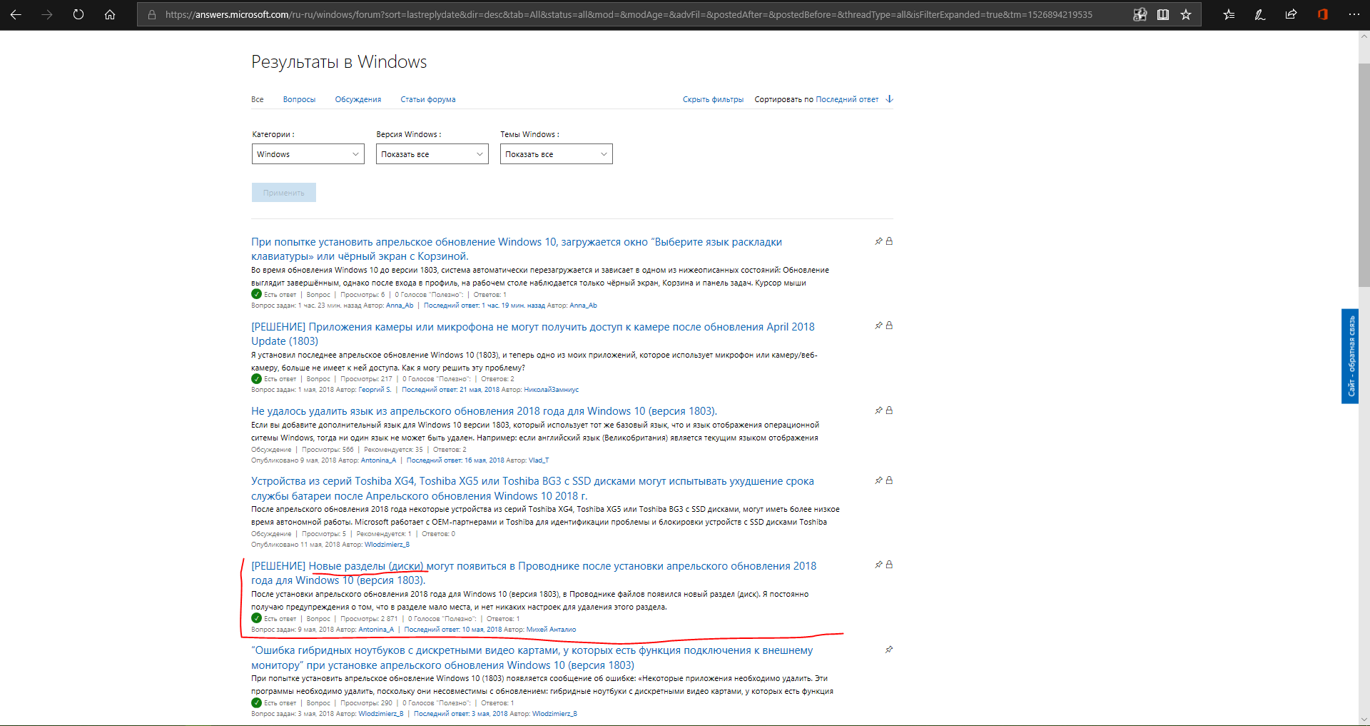Switch to Reading view book icon
Screen dimensions: 1370x726
coord(1163,14)
